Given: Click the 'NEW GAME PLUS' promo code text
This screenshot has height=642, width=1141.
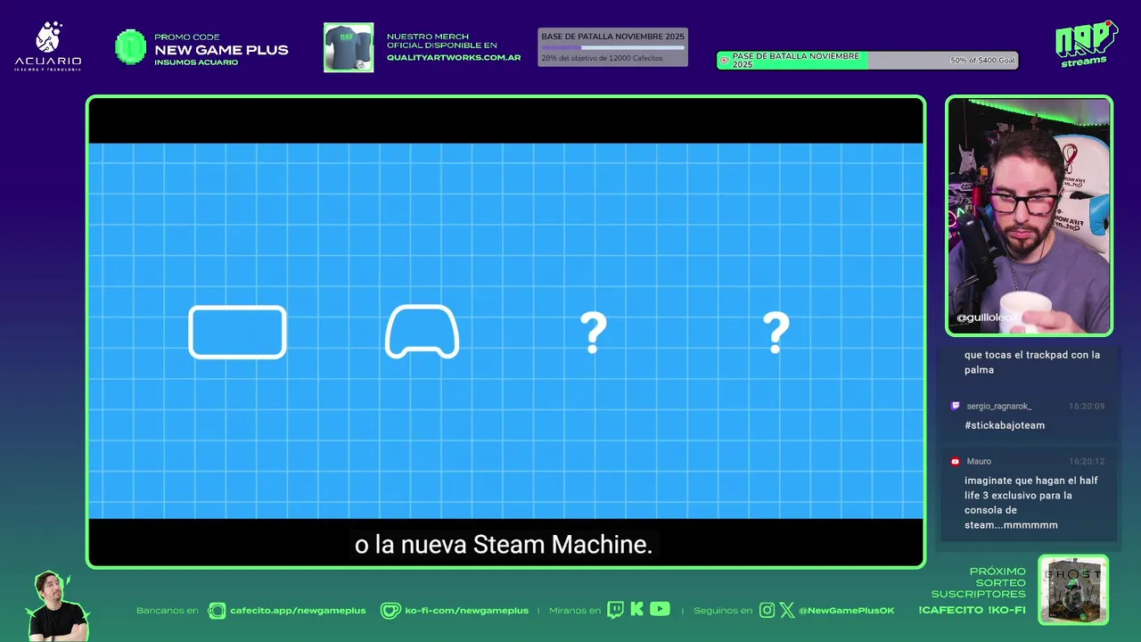Looking at the screenshot, I should pos(221,50).
